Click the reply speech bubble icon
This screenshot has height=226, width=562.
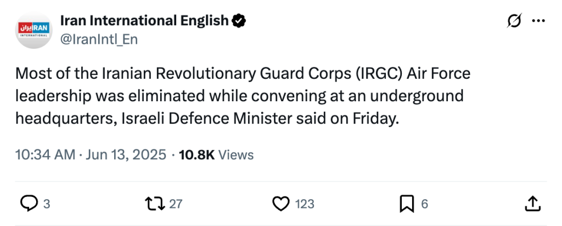[x=29, y=204]
